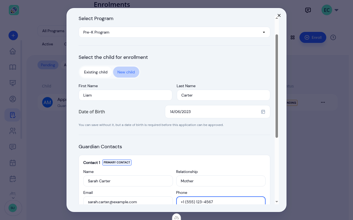Screen dimensions: 353x220
Task: Click the dialog scrollbar down arrow
Action: coord(277,202)
